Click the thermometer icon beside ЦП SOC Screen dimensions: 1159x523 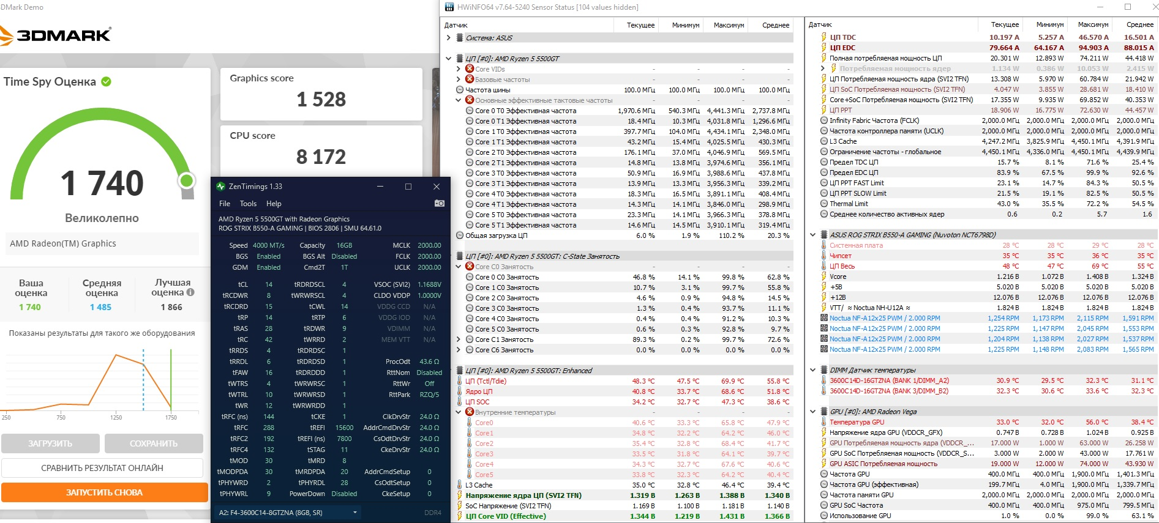pyautogui.click(x=459, y=402)
